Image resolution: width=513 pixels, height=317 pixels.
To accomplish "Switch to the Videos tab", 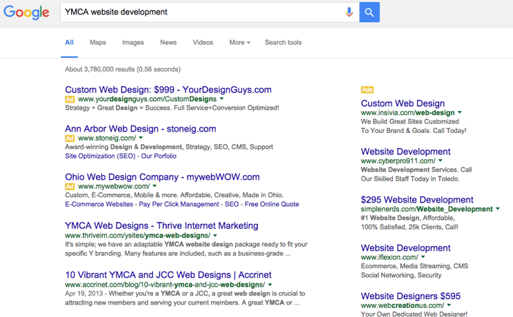I will pos(203,43).
